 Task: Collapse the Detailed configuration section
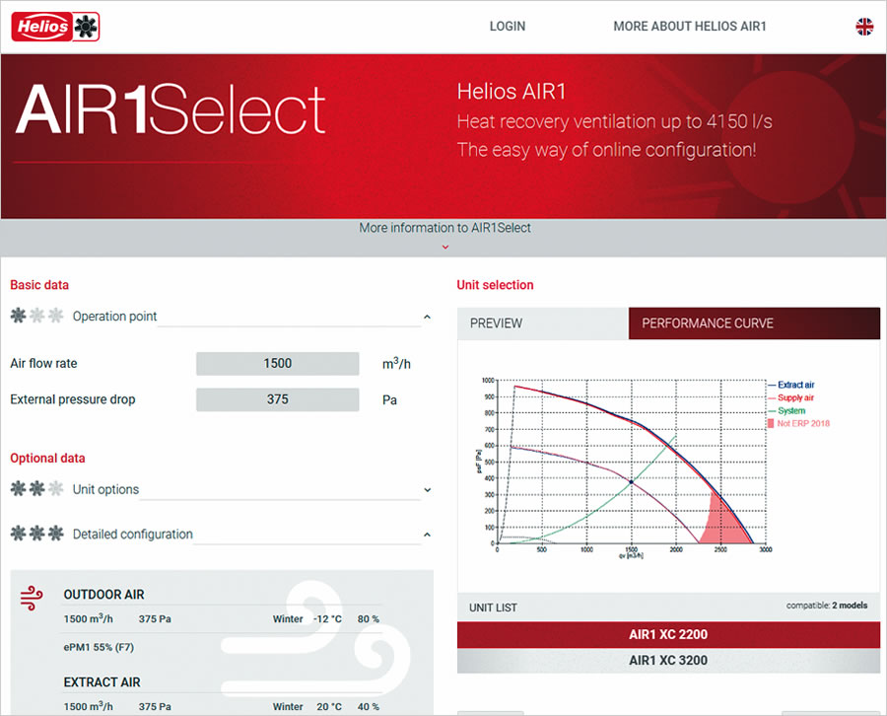(427, 535)
